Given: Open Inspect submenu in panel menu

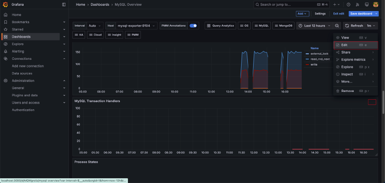Looking at the screenshot, I should point(355,74).
